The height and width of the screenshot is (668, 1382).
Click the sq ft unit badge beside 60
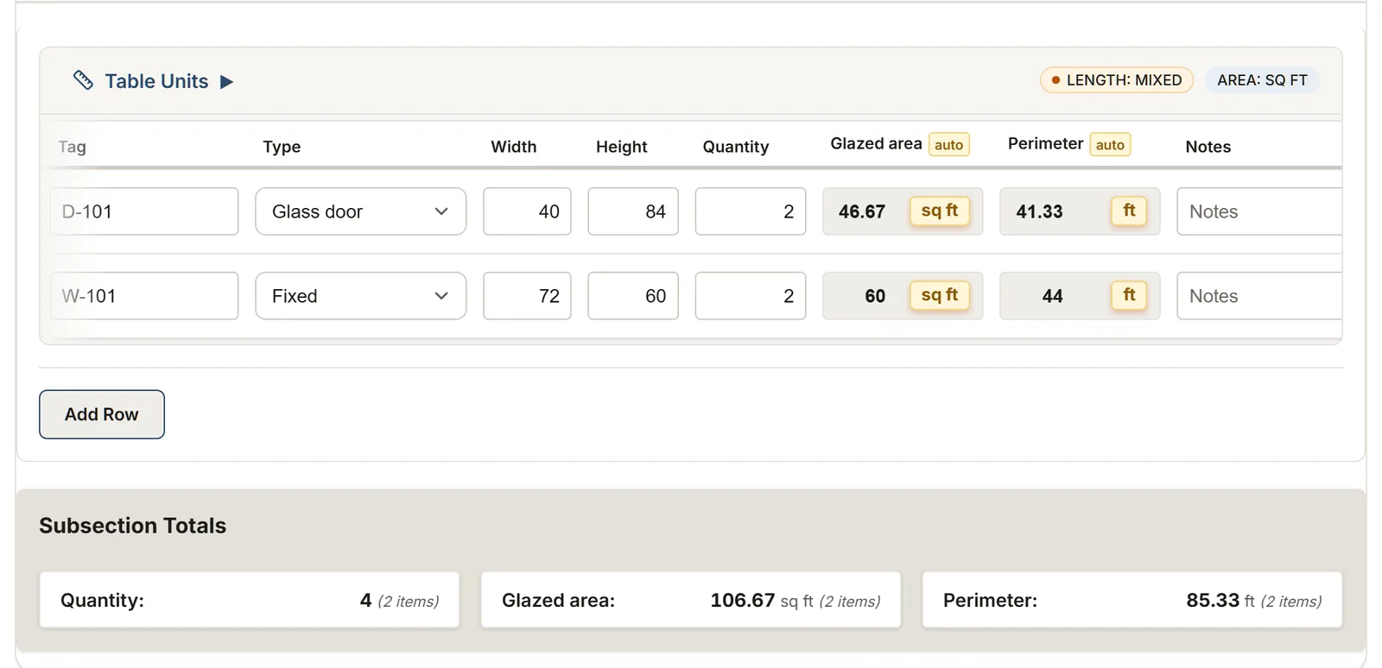940,295
